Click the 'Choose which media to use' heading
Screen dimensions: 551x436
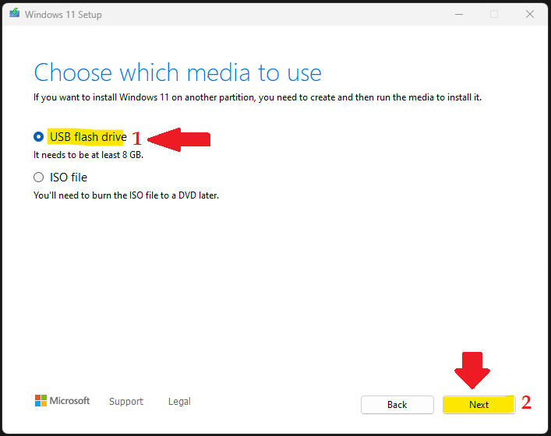point(178,72)
